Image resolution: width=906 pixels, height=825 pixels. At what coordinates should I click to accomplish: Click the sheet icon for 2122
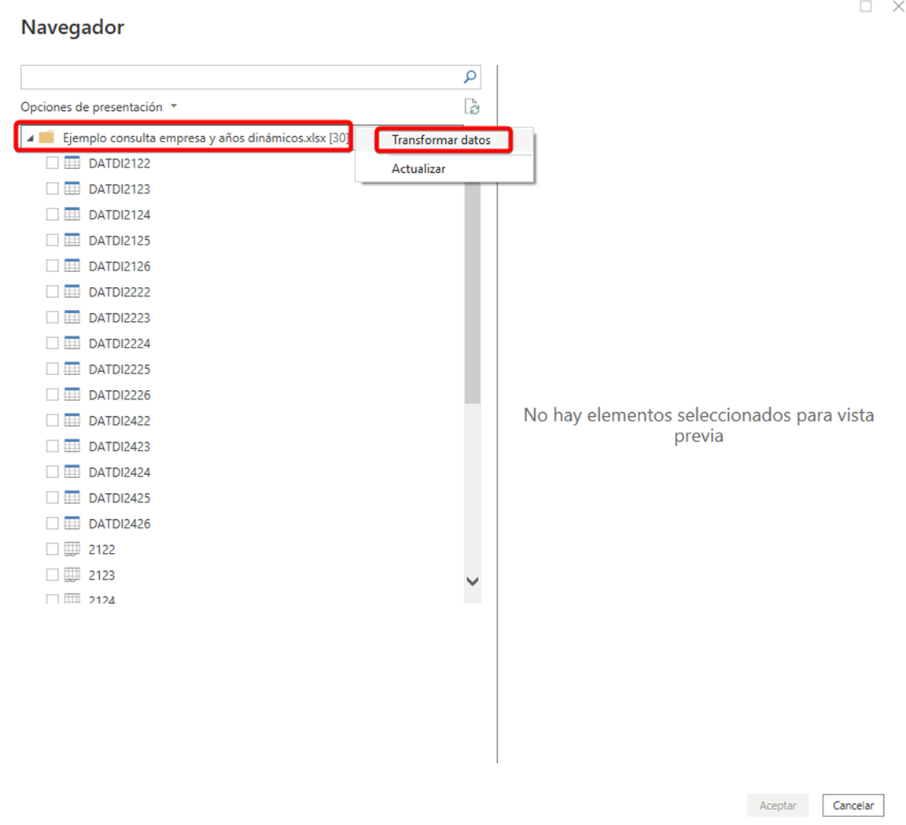[x=72, y=549]
